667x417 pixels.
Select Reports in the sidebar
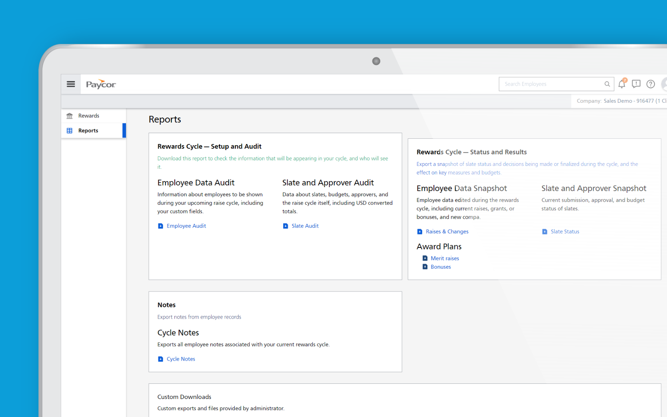coord(88,131)
